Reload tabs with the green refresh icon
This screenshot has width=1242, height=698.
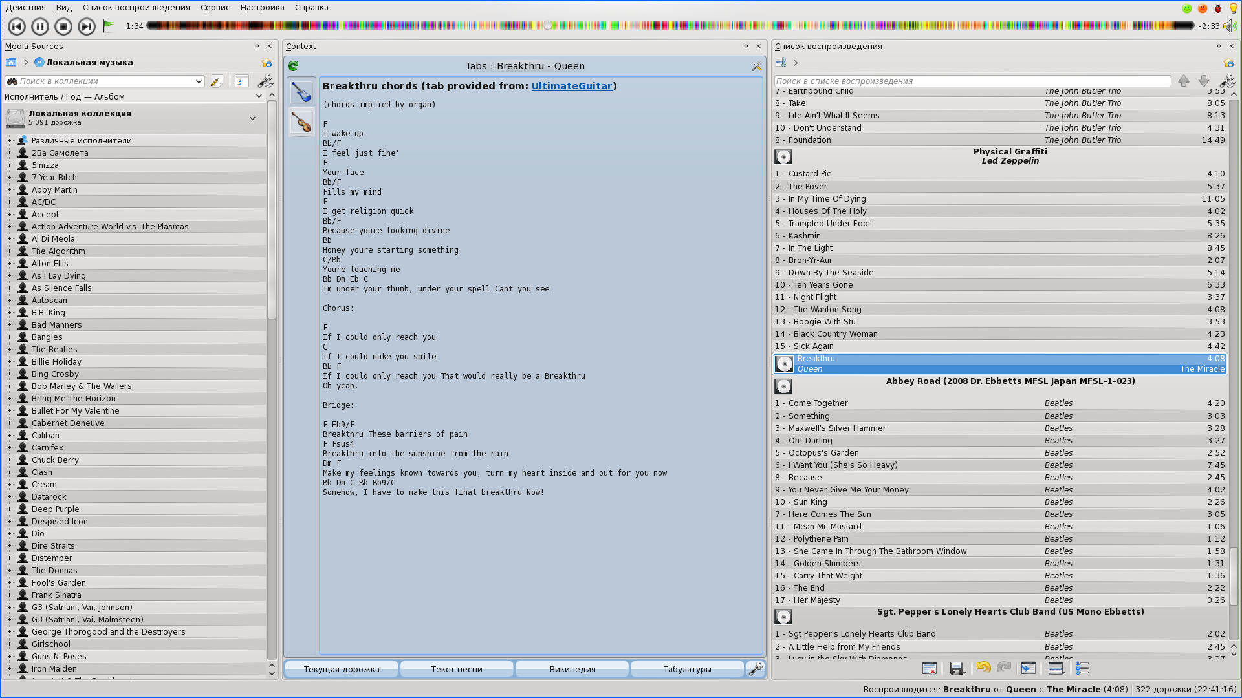point(293,66)
